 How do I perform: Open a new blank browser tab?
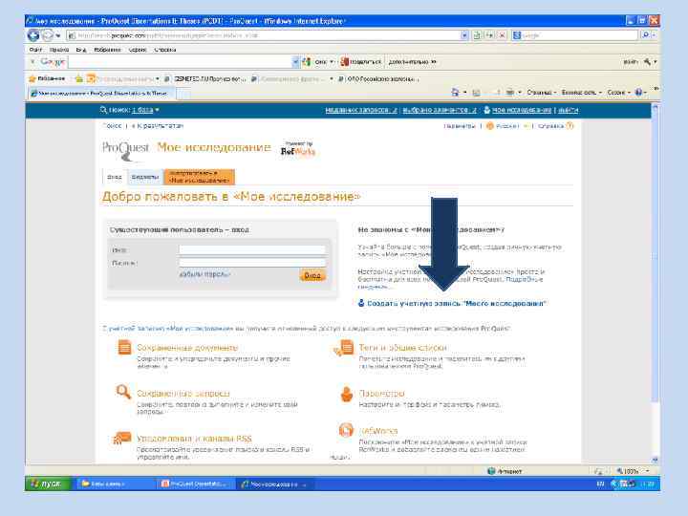(x=183, y=94)
